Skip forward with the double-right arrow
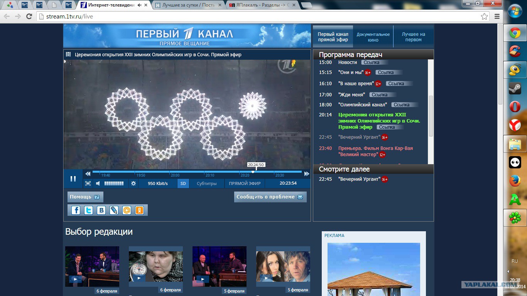This screenshot has width=527, height=296. (x=307, y=174)
